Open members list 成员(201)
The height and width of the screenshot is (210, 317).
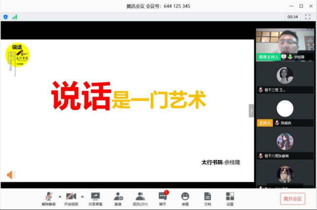[140, 199]
